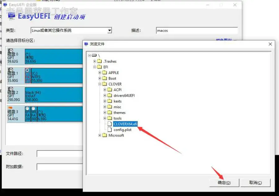Select the (C:) NTFS 55.30G partition

57,76
